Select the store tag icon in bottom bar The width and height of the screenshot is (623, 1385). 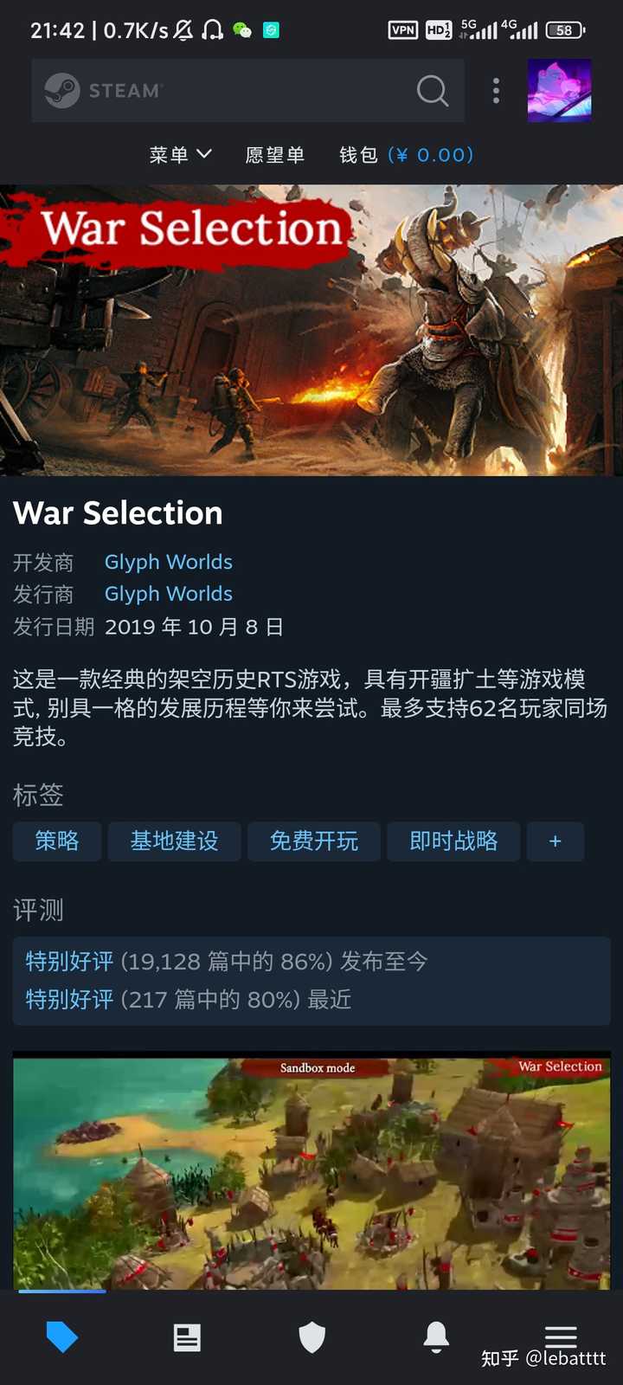pos(62,1337)
